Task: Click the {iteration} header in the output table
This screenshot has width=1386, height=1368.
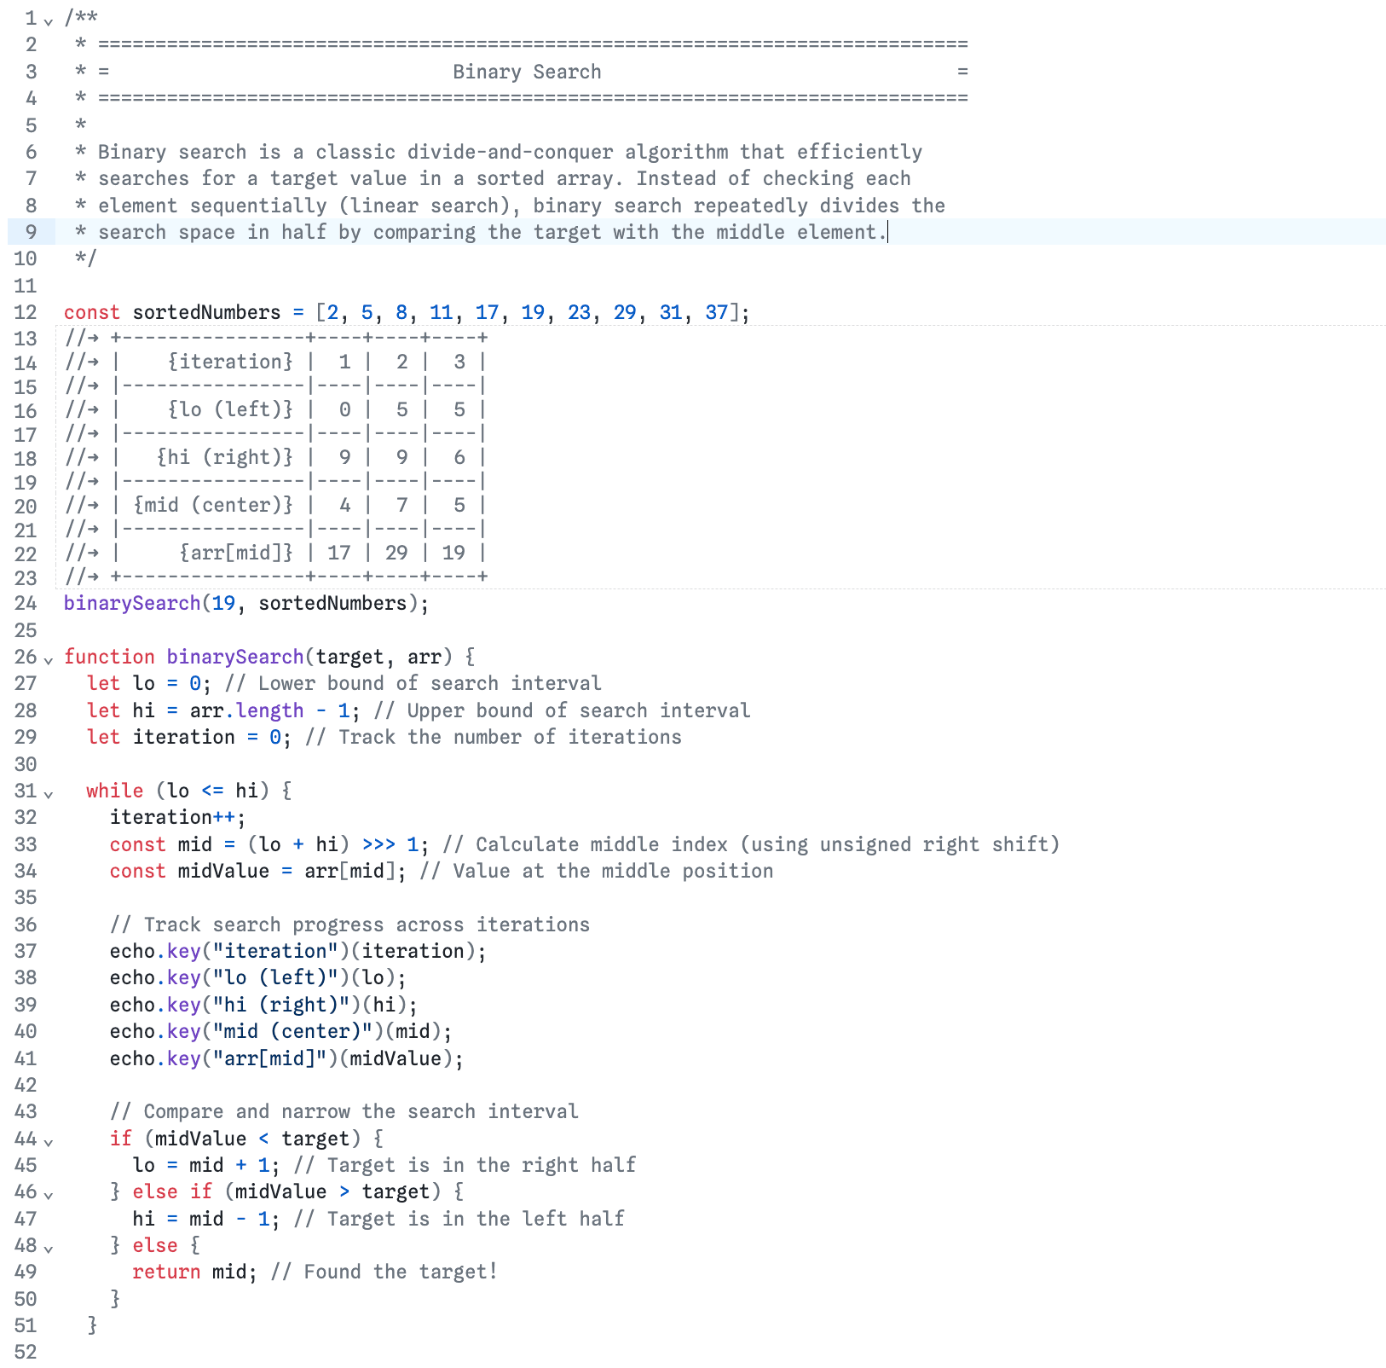Action: pyautogui.click(x=230, y=362)
